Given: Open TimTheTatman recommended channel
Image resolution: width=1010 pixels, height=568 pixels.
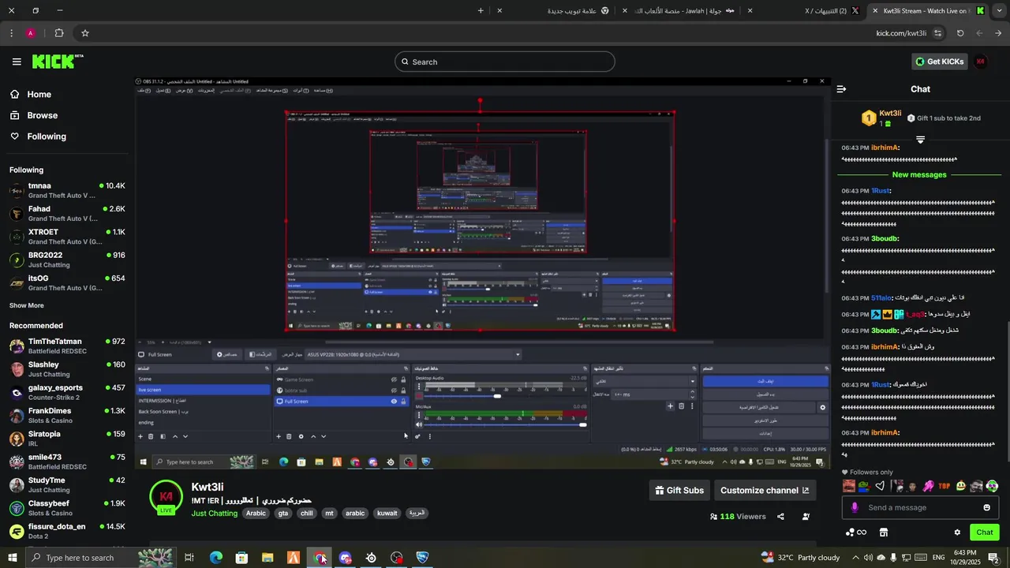Looking at the screenshot, I should click(67, 346).
